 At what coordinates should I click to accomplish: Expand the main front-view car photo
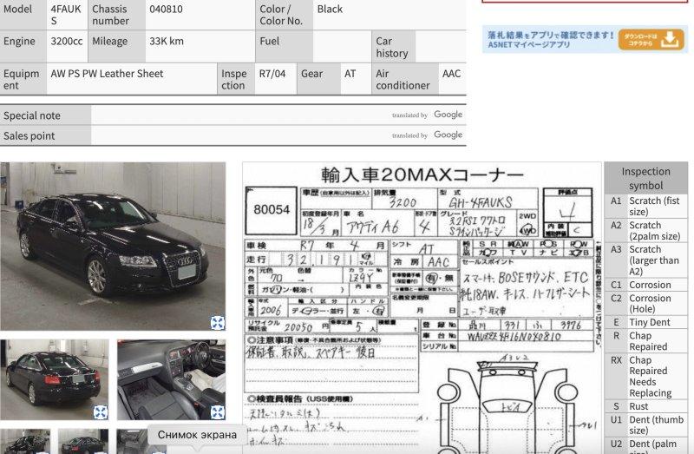[218, 323]
